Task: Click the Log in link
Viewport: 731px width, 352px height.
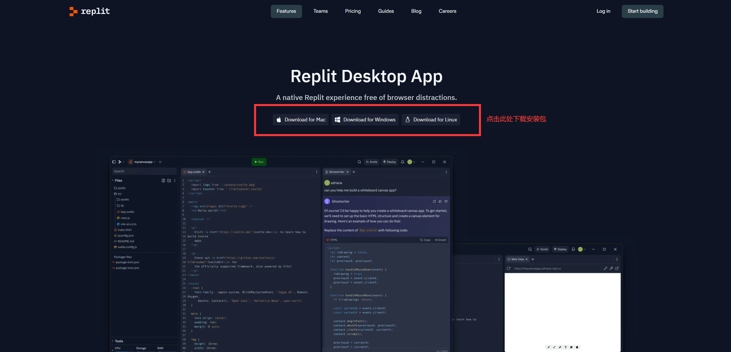Action: 603,11
